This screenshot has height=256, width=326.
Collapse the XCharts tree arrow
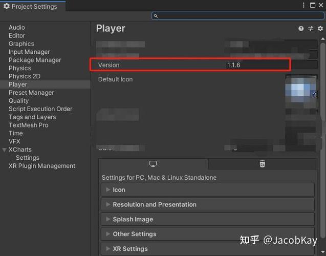click(4, 150)
